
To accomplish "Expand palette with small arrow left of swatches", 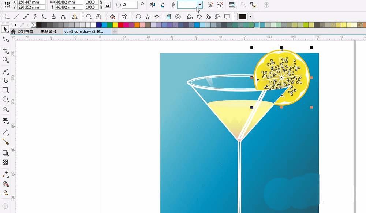I will [15, 25].
